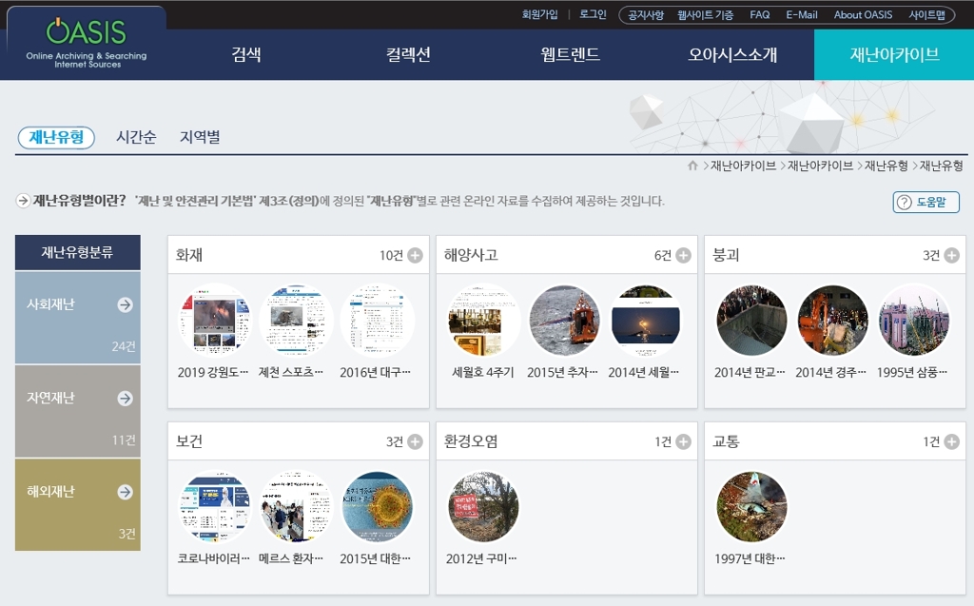
Task: Click the plus icon beside 보건
Action: pyautogui.click(x=415, y=441)
